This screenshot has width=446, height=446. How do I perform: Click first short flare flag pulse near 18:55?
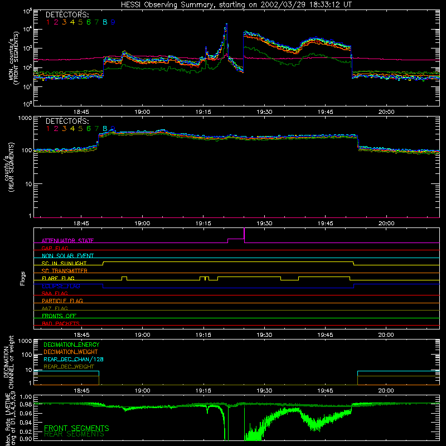click(124, 278)
